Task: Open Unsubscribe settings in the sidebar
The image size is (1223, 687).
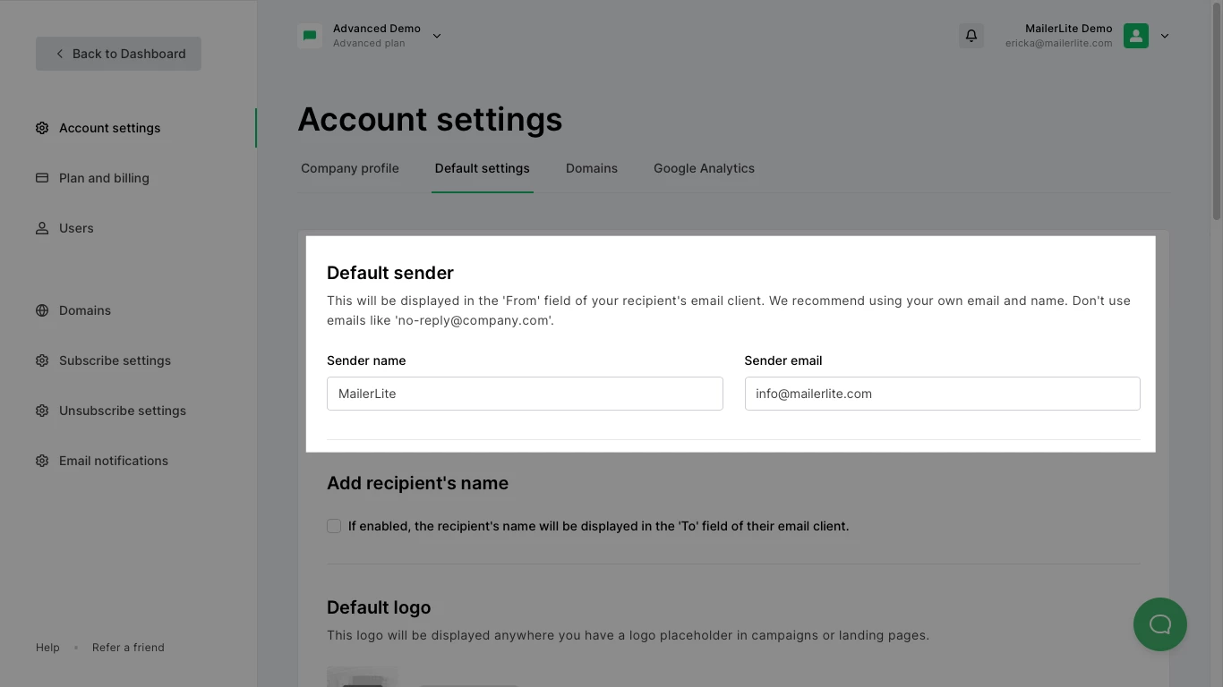Action: [x=123, y=411]
